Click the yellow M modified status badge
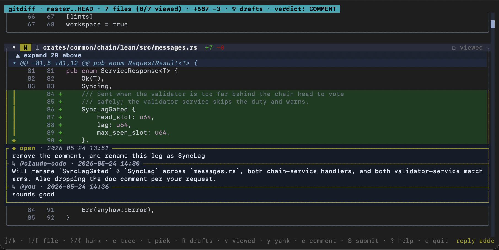The height and width of the screenshot is (250, 499). pyautogui.click(x=25, y=48)
